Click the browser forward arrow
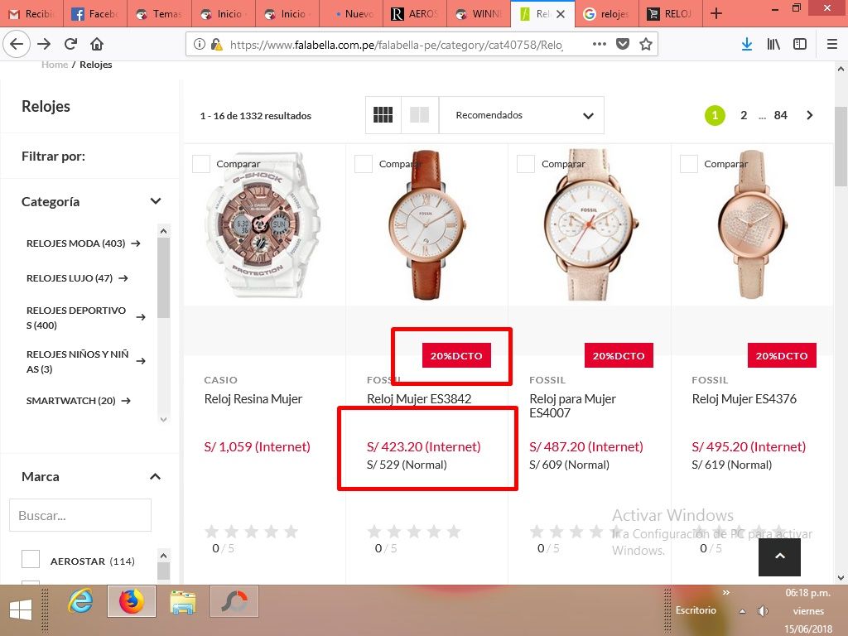 pos(44,45)
